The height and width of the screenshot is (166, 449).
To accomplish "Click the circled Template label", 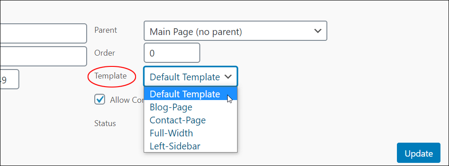I will [x=110, y=76].
